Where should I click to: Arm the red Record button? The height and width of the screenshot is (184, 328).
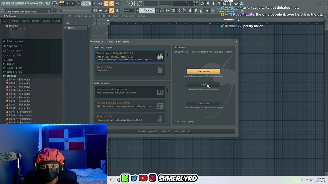pos(79,3)
